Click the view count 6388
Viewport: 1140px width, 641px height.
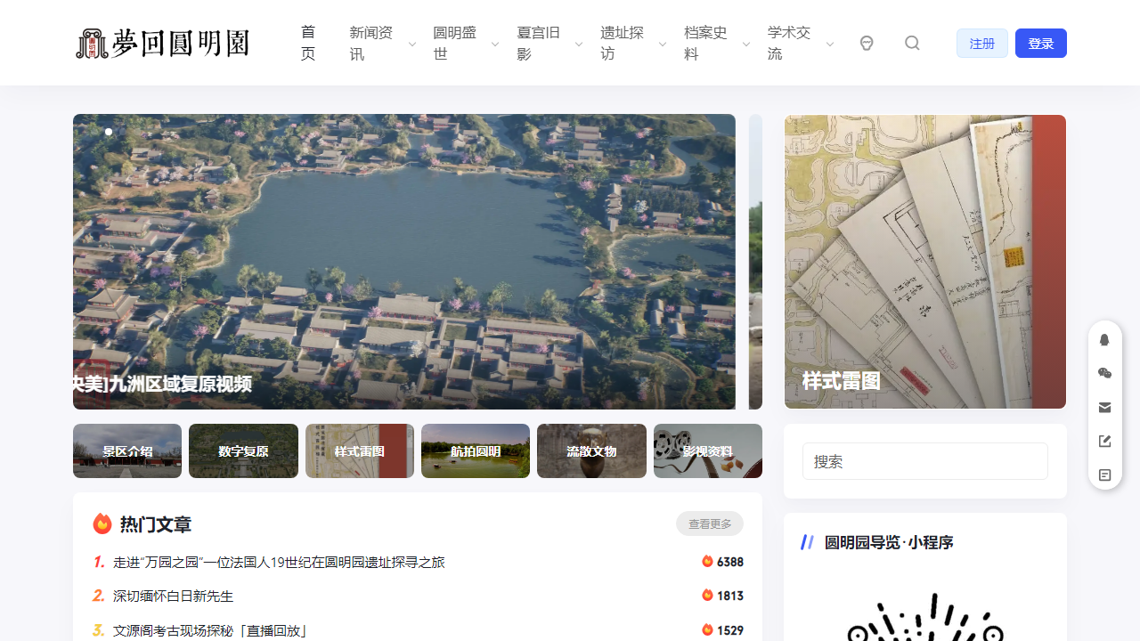pyautogui.click(x=730, y=562)
